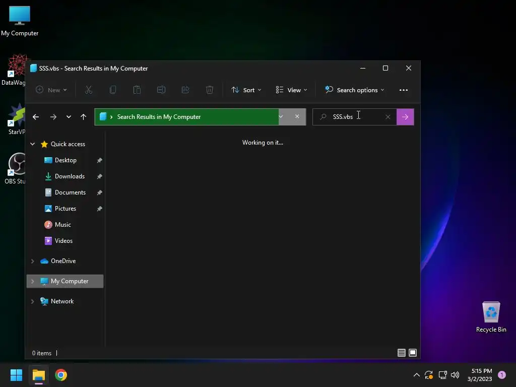Click the "0 items" status text
The image size is (516, 387).
point(42,353)
